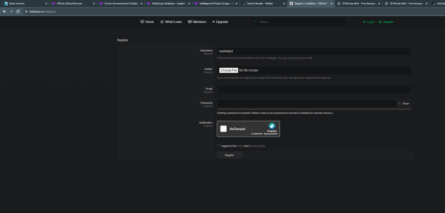Viewport: 445px width, 213px height.
Task: Close the Forum Announcement Database tab
Action: point(141,4)
